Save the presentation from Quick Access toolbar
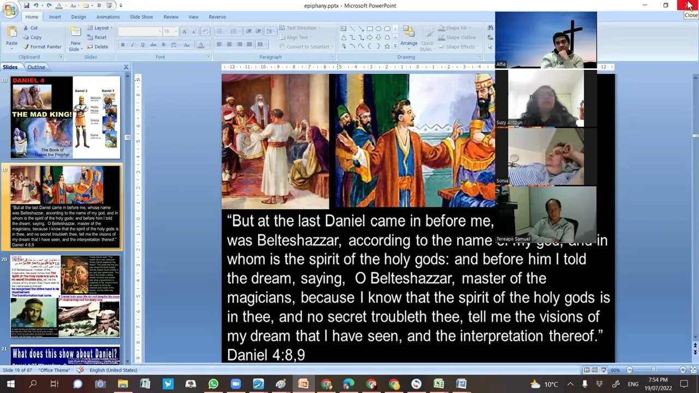 pyautogui.click(x=26, y=5)
